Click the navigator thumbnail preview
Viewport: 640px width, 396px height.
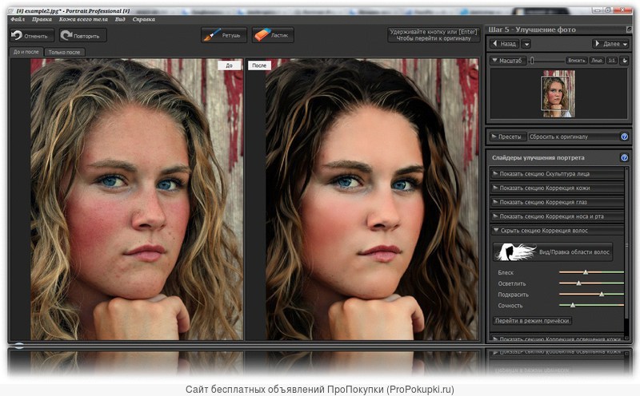(x=558, y=93)
